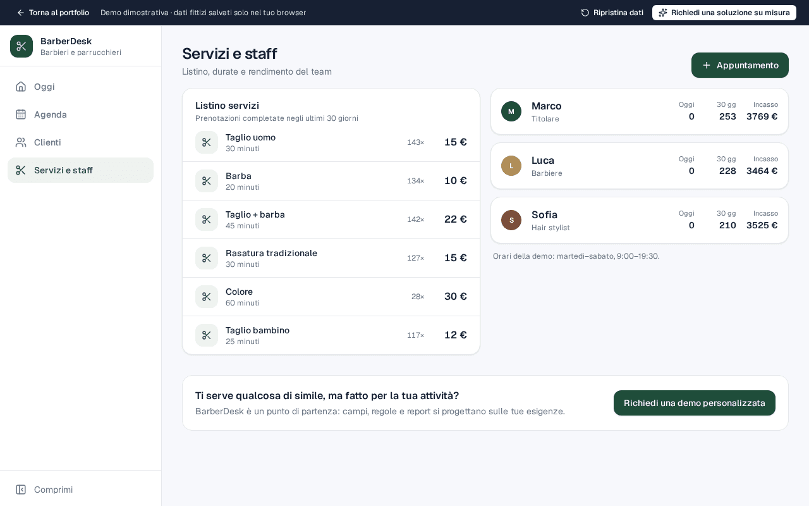The width and height of the screenshot is (809, 506).
Task: Click Marco's Incasso value 3769 €
Action: pyautogui.click(x=762, y=116)
